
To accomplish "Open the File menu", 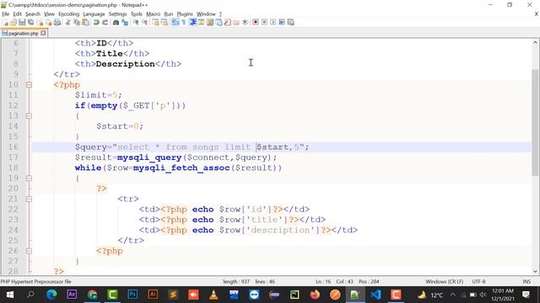I will click(x=6, y=14).
